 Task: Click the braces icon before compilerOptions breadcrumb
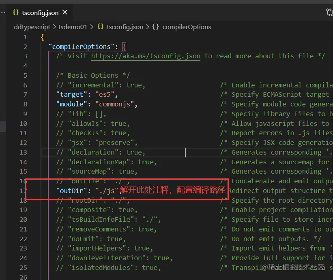[155, 27]
